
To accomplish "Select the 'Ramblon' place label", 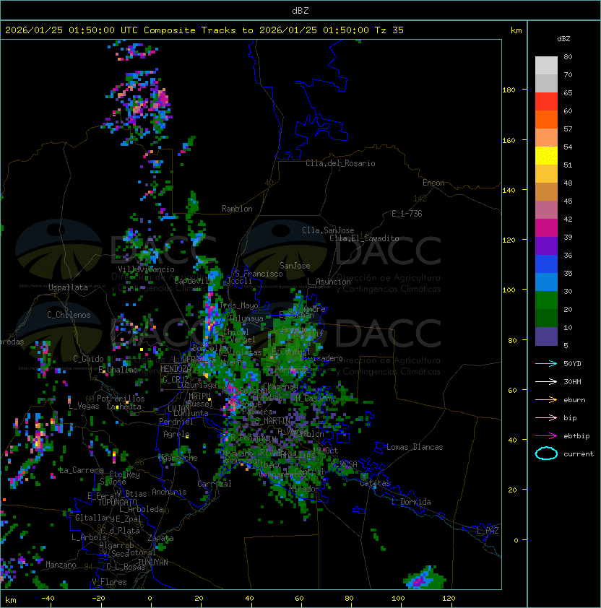I will 237,209.
